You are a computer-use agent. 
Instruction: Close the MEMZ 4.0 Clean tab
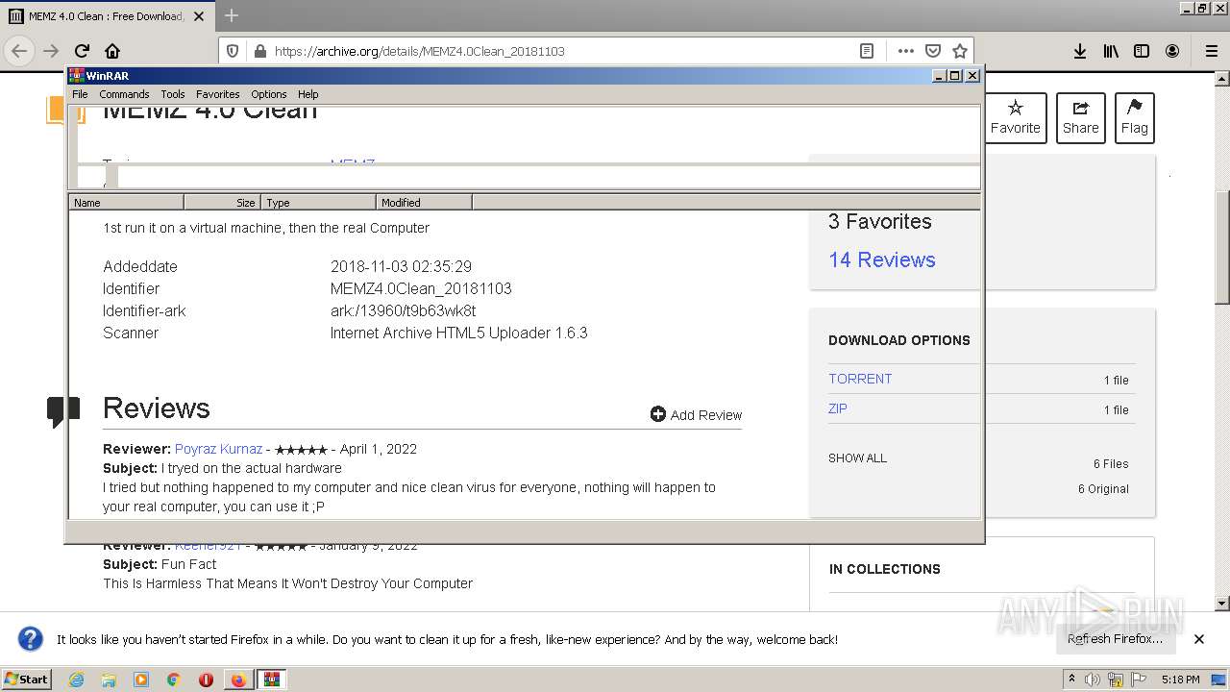click(x=199, y=16)
